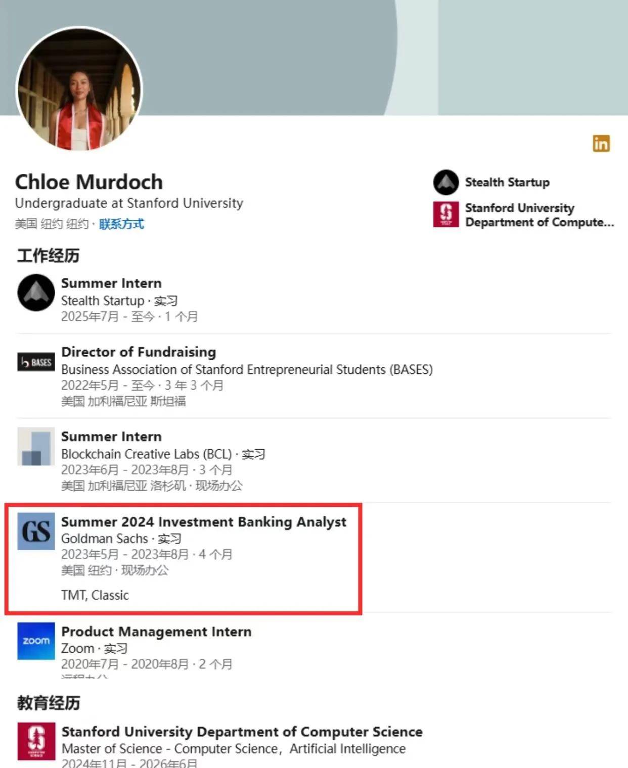Click the 2023年5月 - 2023年8月 · 4 个月 date range

147,554
